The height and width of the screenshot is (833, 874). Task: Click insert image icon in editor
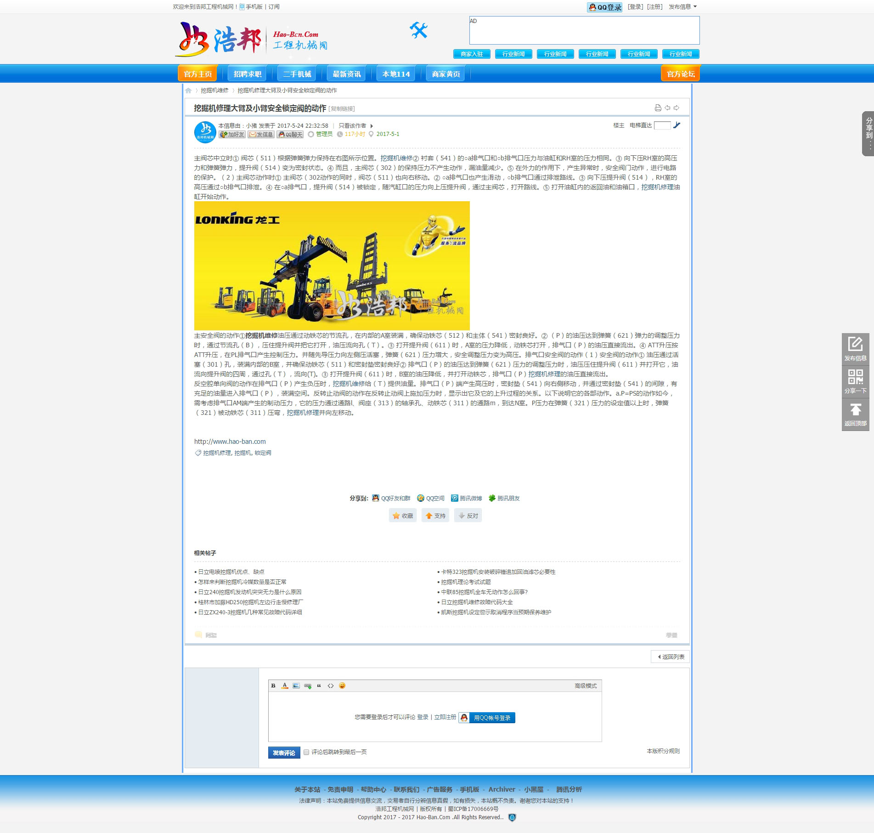coord(296,686)
